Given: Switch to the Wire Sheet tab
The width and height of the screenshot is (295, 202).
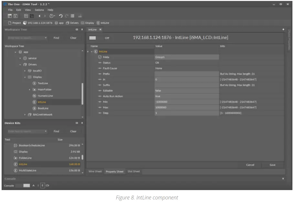Looking at the screenshot, I should coord(95,172).
